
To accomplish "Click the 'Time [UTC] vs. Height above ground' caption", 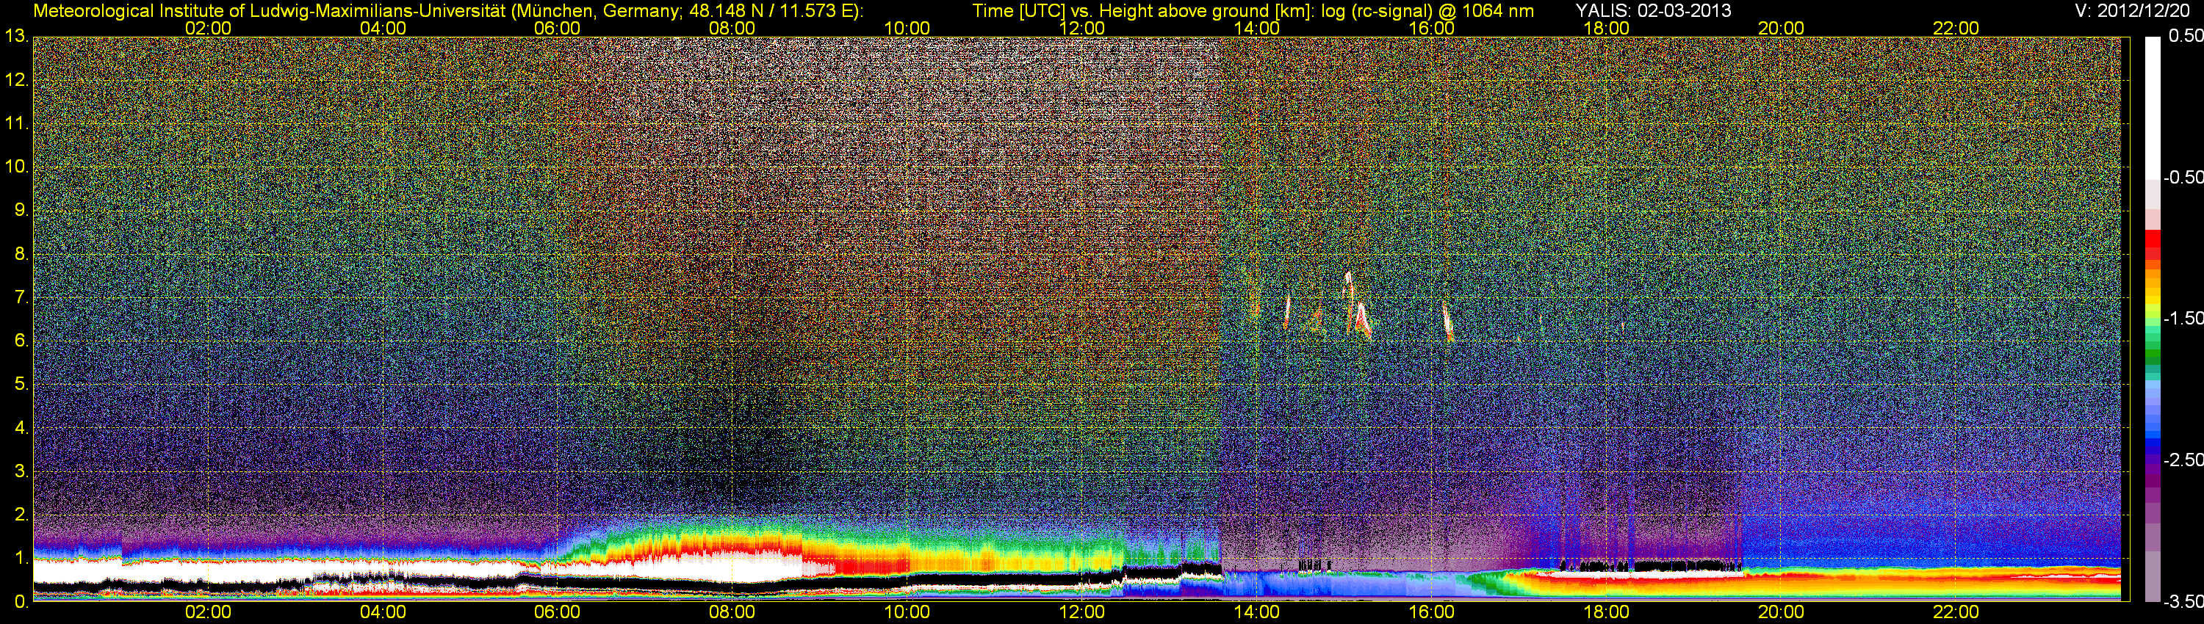I will [1253, 11].
